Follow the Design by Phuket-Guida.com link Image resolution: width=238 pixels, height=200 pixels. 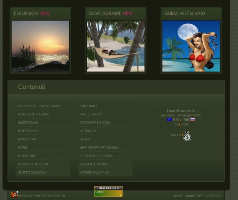[42, 196]
